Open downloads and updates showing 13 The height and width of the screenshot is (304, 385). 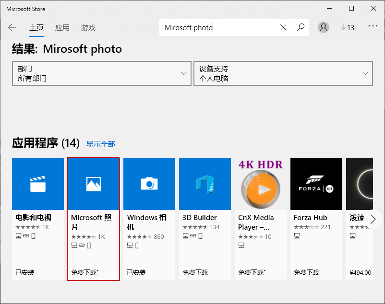(x=347, y=27)
